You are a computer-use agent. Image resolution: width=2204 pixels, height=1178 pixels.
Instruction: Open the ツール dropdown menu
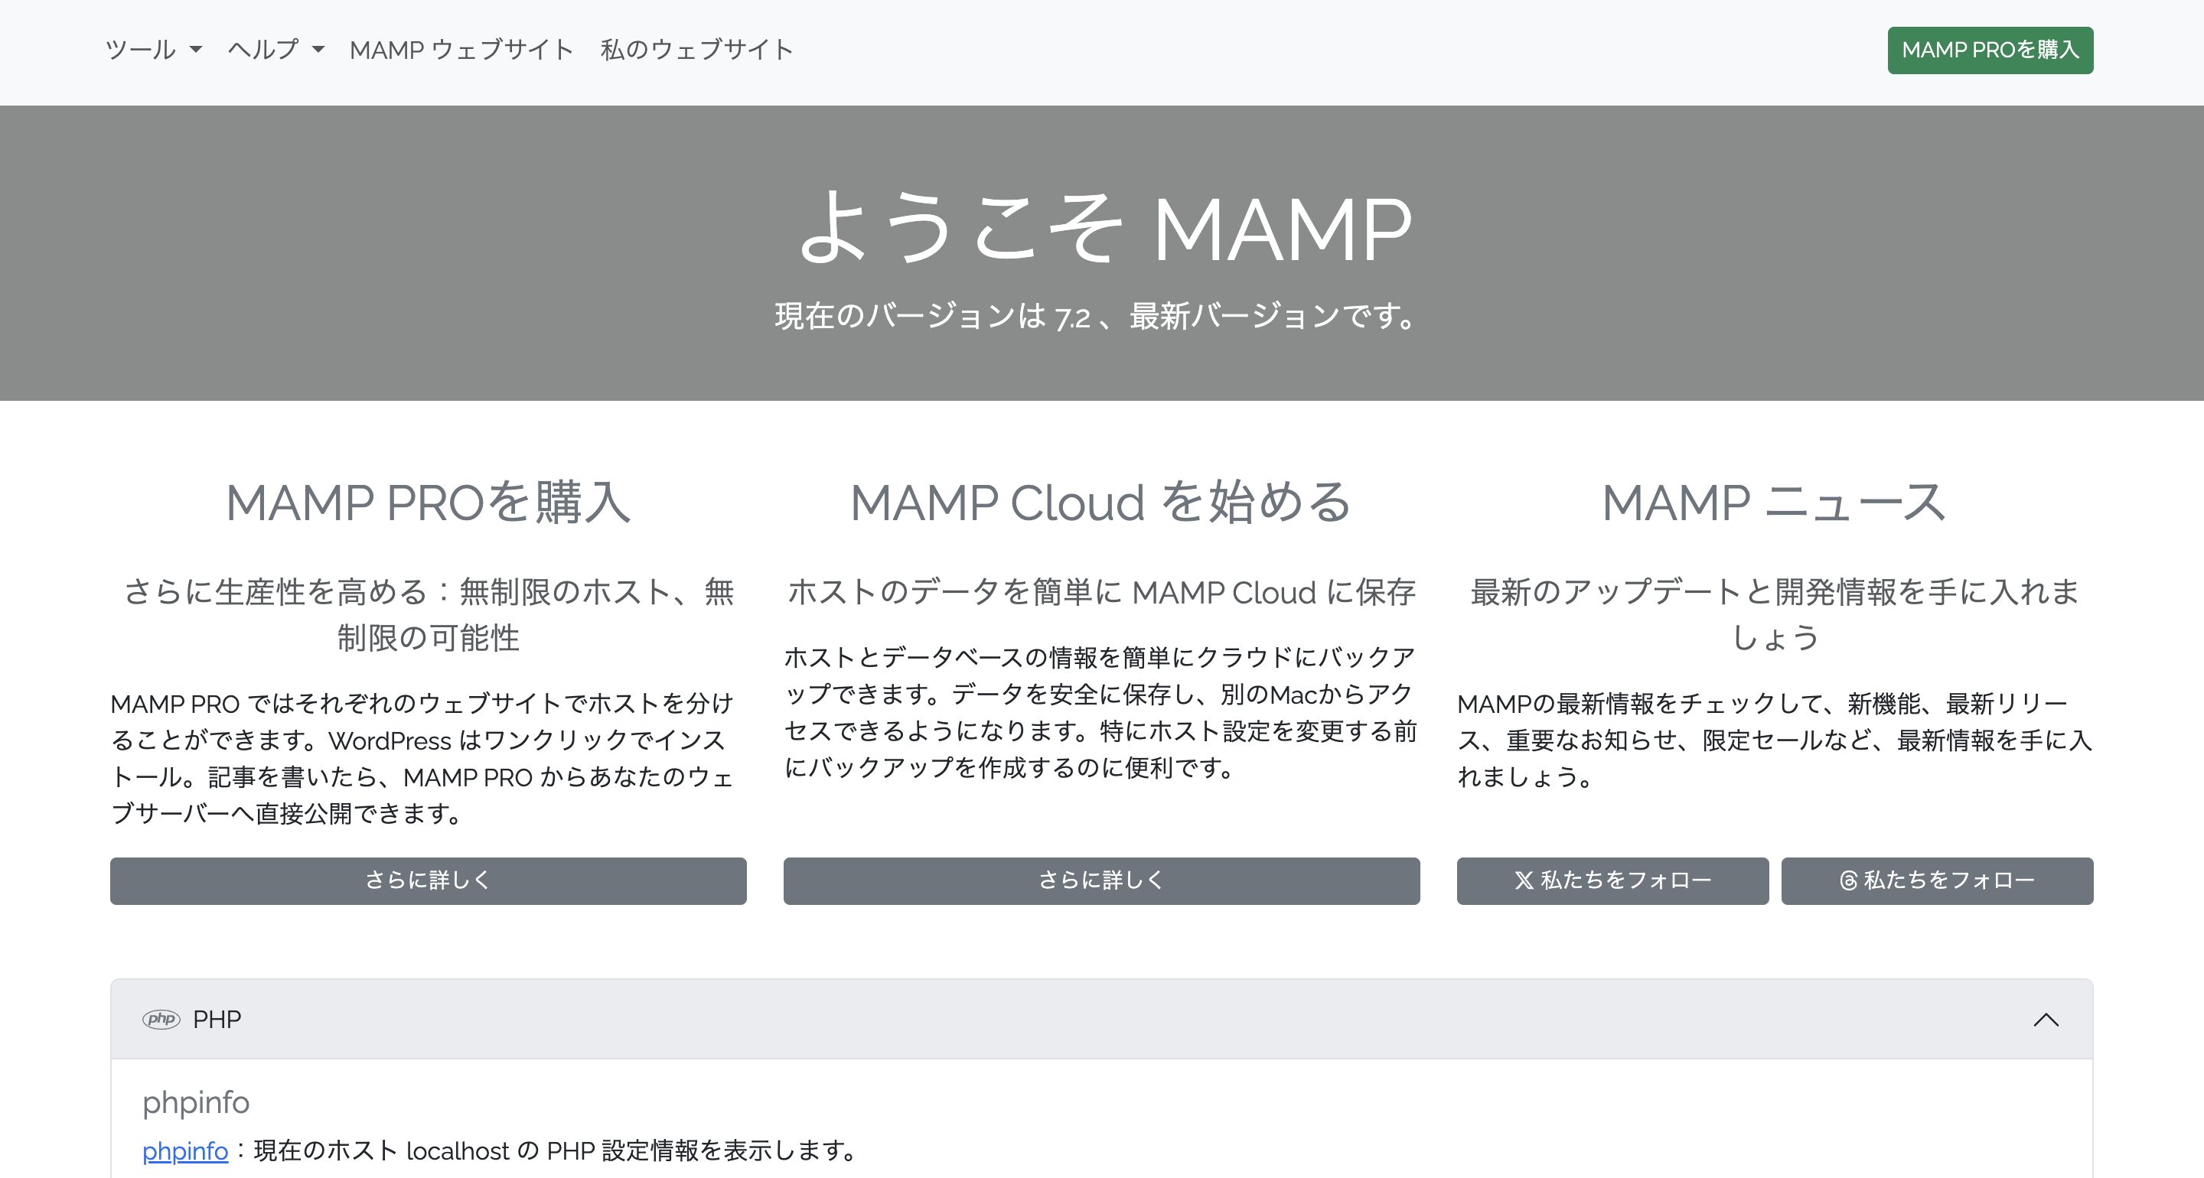(x=153, y=50)
